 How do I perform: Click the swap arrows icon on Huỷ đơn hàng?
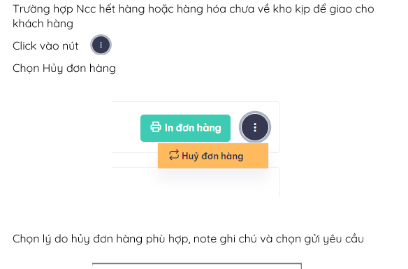174,155
